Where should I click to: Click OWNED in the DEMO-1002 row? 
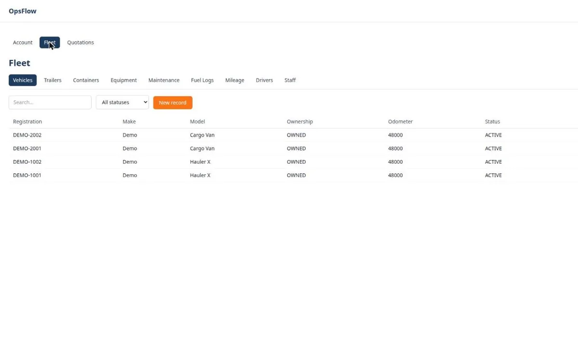[296, 162]
